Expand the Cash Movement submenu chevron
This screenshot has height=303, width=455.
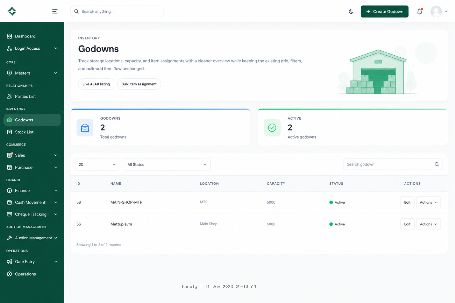(56, 202)
